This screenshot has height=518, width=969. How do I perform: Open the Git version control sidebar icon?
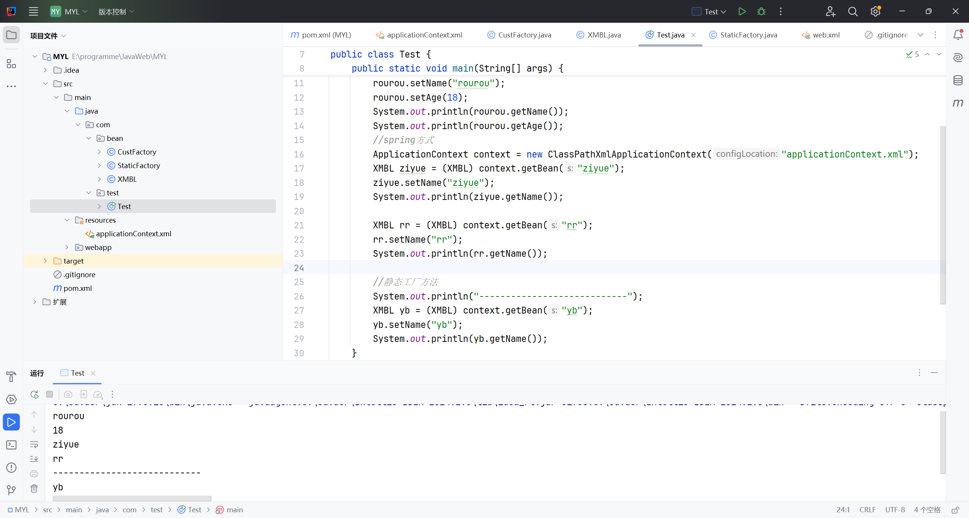click(11, 490)
